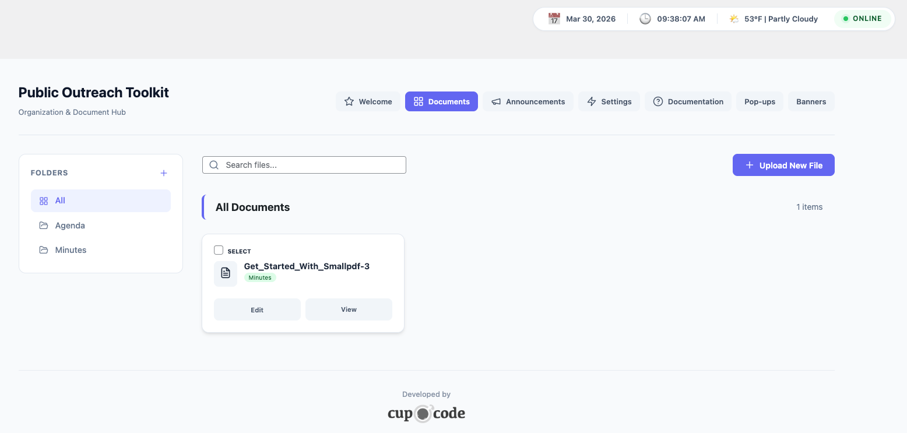Click the magnifier icon in the search bar
This screenshot has width=907, height=433.
tap(214, 165)
